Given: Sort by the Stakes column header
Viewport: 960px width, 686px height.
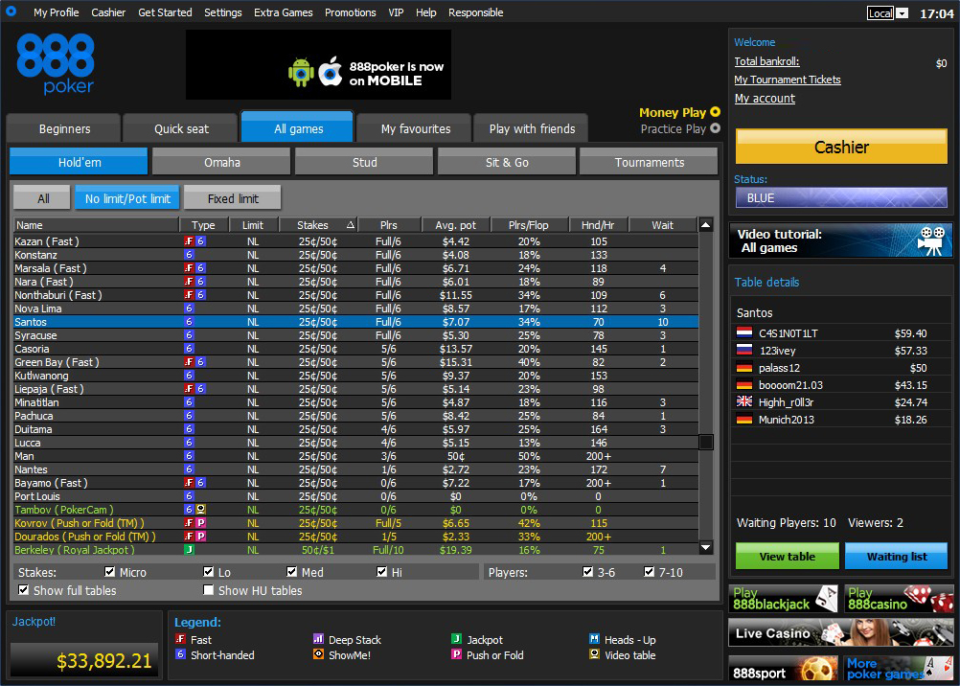Looking at the screenshot, I should (318, 225).
